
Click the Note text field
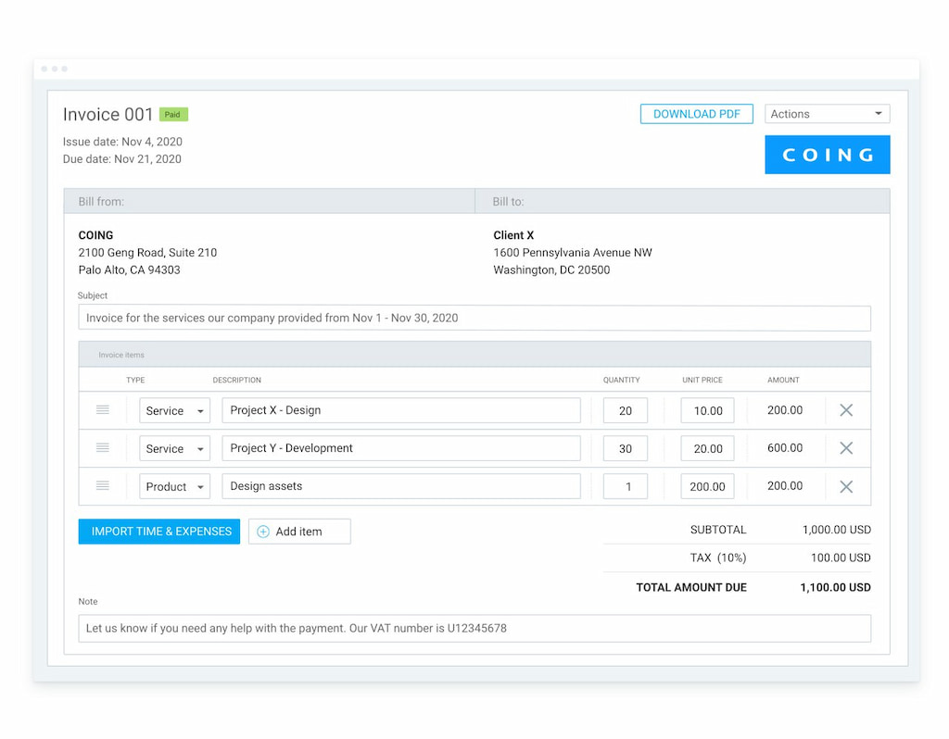474,629
